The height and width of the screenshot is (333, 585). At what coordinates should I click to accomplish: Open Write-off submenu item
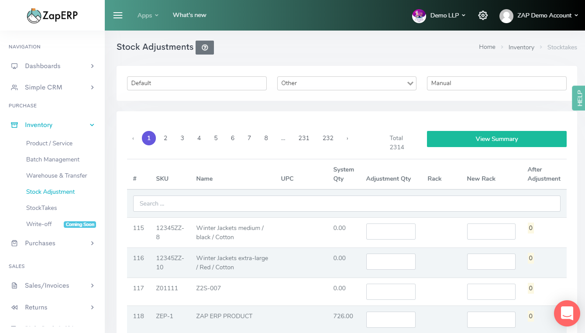pyautogui.click(x=39, y=224)
